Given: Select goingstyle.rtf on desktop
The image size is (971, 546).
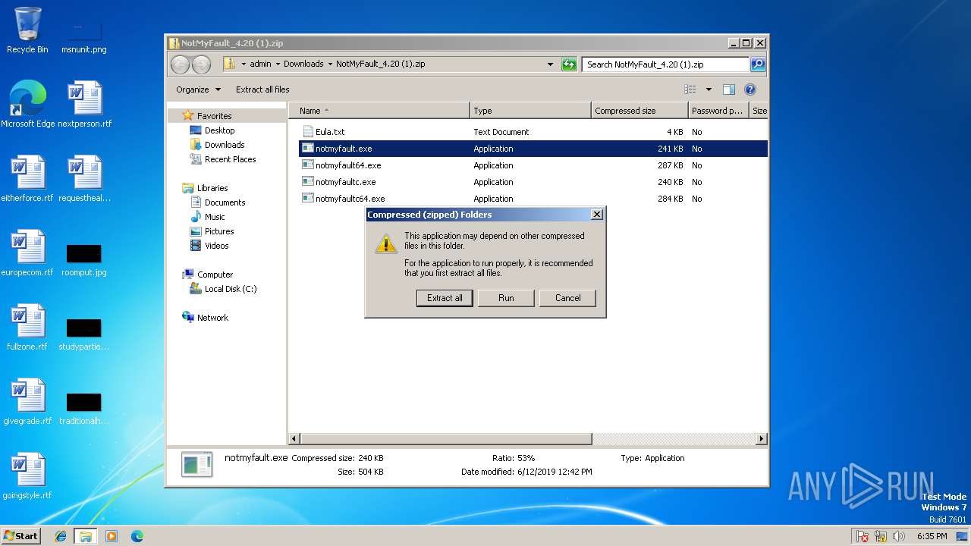Looking at the screenshot, I should pos(27,476).
